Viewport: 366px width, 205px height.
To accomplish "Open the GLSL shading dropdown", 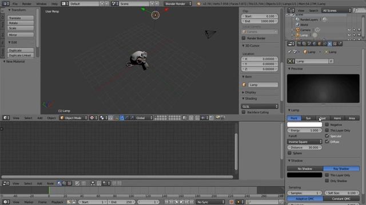I will (x=260, y=106).
